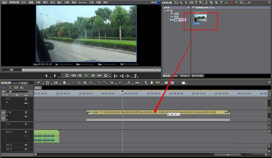Collapse the 1 A audio track
The image size is (272, 158).
pos(7,132)
